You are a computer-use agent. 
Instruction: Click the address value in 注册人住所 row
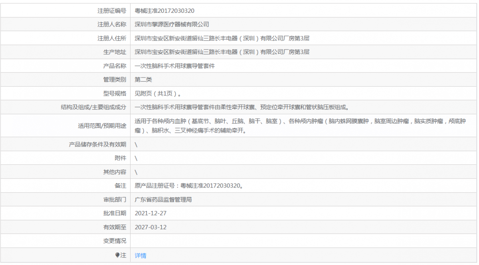click(222, 38)
